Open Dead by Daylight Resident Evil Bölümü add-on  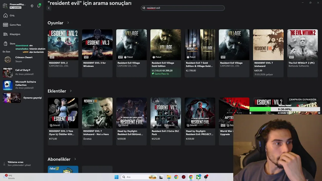[x=131, y=113]
